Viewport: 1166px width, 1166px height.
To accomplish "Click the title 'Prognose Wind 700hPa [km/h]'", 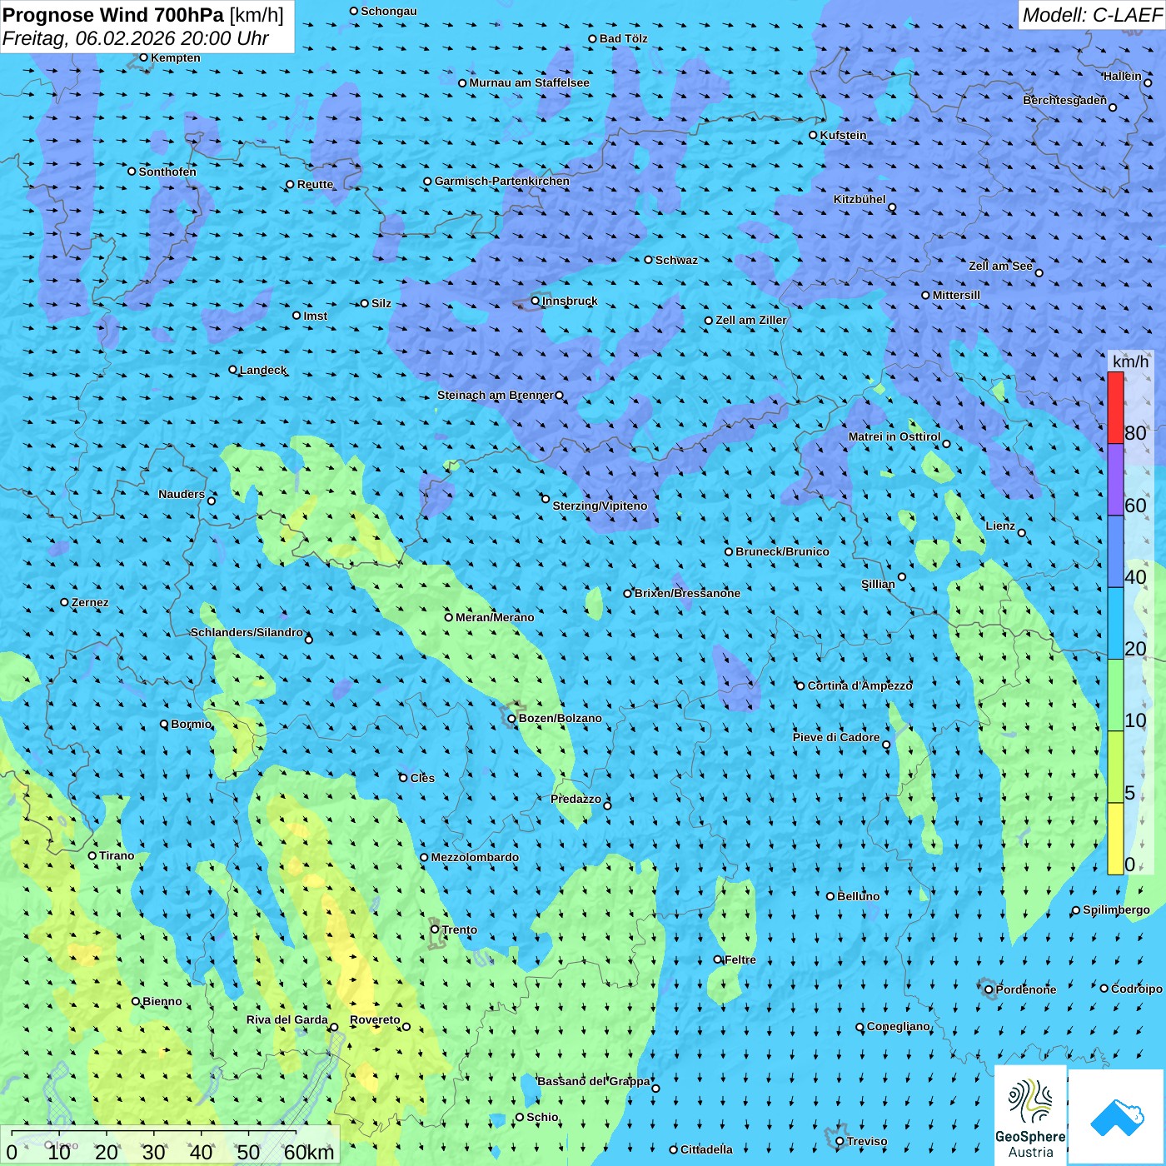I will point(143,15).
